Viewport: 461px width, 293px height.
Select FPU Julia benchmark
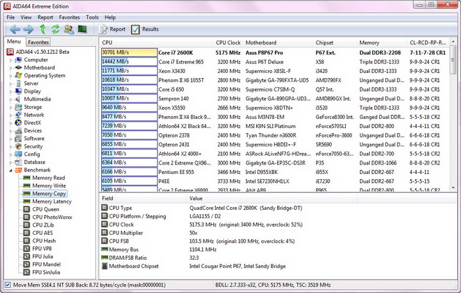(x=43, y=257)
